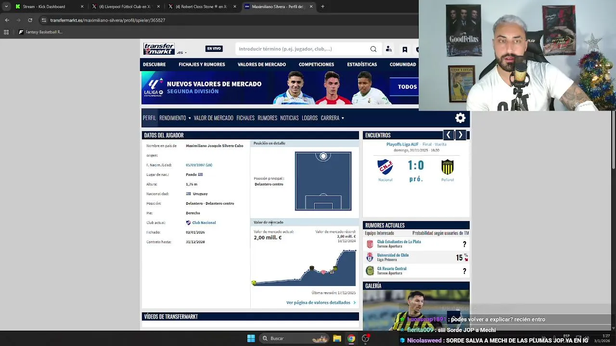The image size is (616, 346).
Task: Open the gallery player photo thumbnail
Action: point(416,310)
